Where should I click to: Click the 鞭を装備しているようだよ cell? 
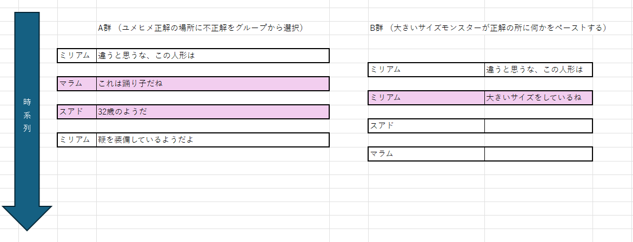point(212,140)
